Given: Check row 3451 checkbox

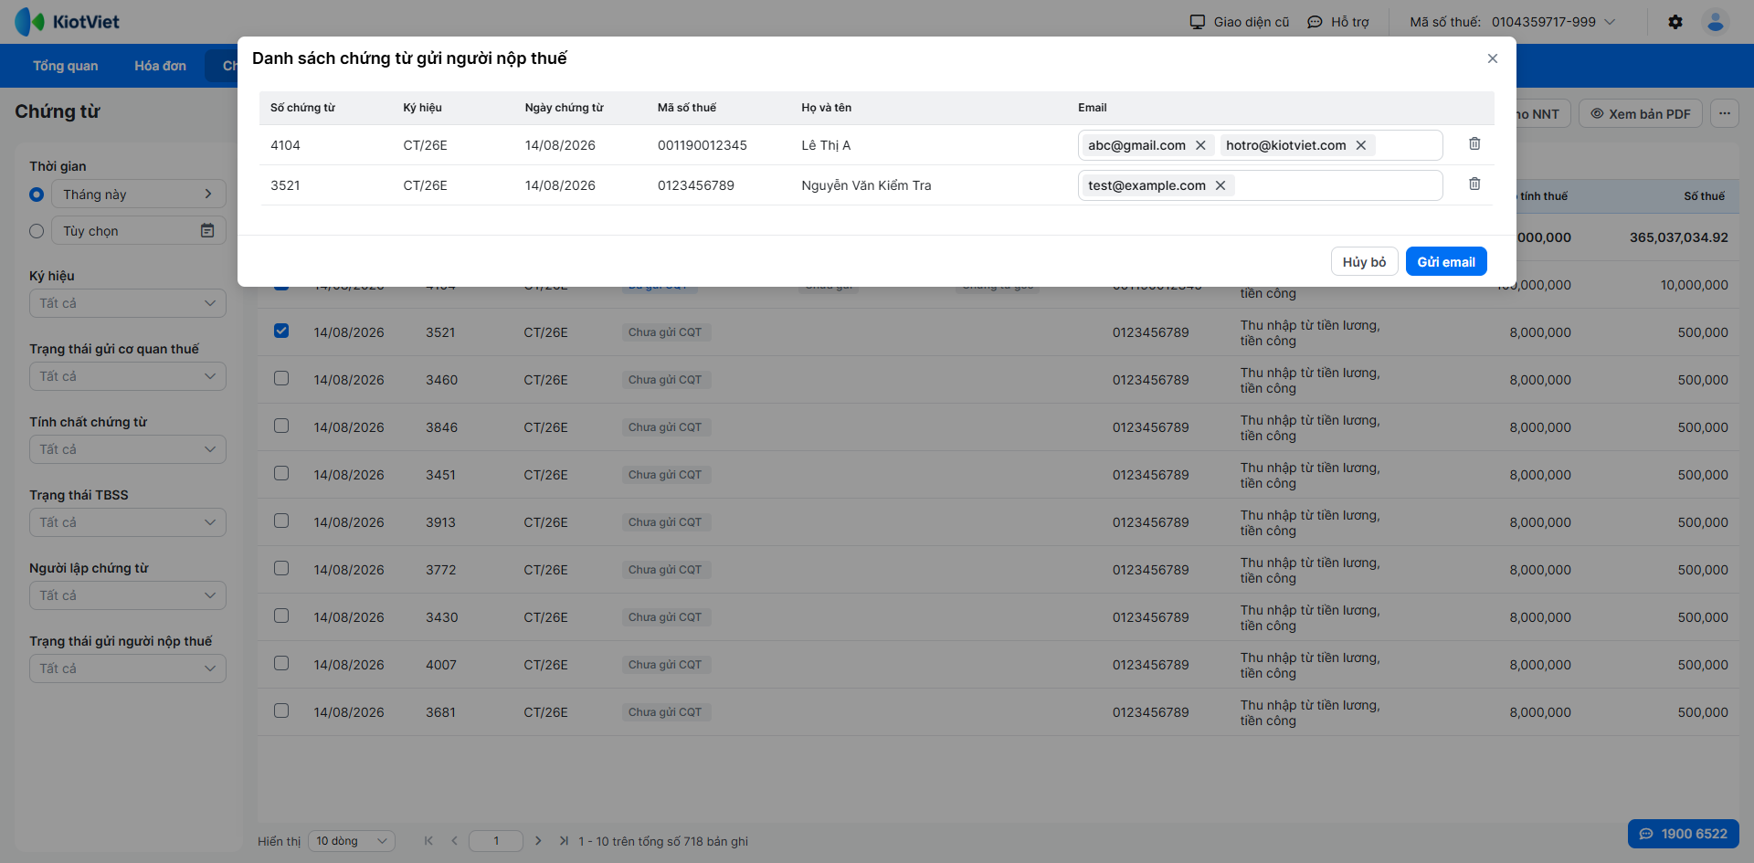Looking at the screenshot, I should point(281,473).
